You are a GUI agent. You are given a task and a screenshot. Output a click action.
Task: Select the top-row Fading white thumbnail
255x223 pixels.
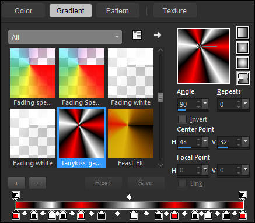[131, 73]
